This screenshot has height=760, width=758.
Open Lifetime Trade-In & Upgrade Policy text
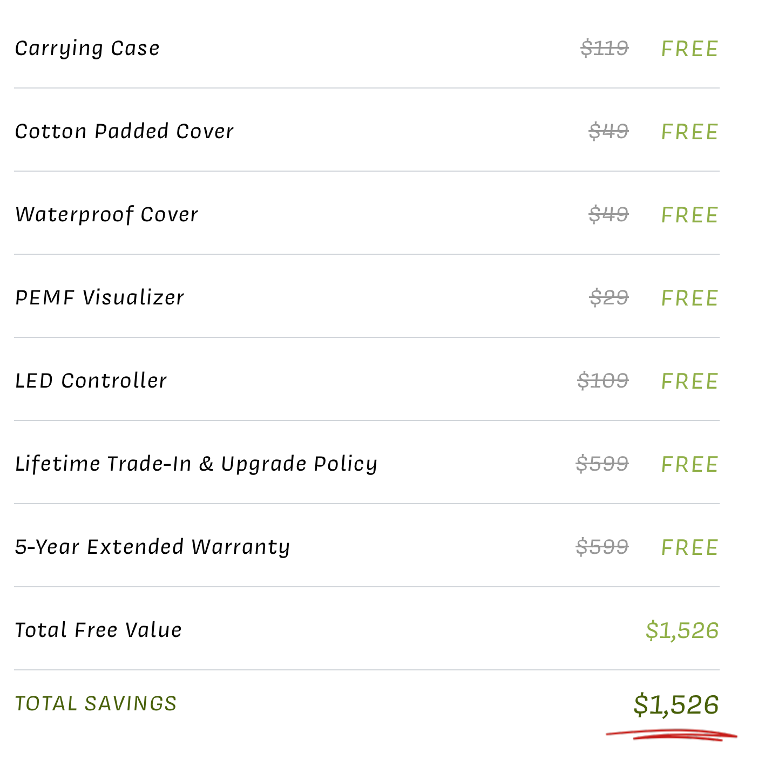point(196,464)
